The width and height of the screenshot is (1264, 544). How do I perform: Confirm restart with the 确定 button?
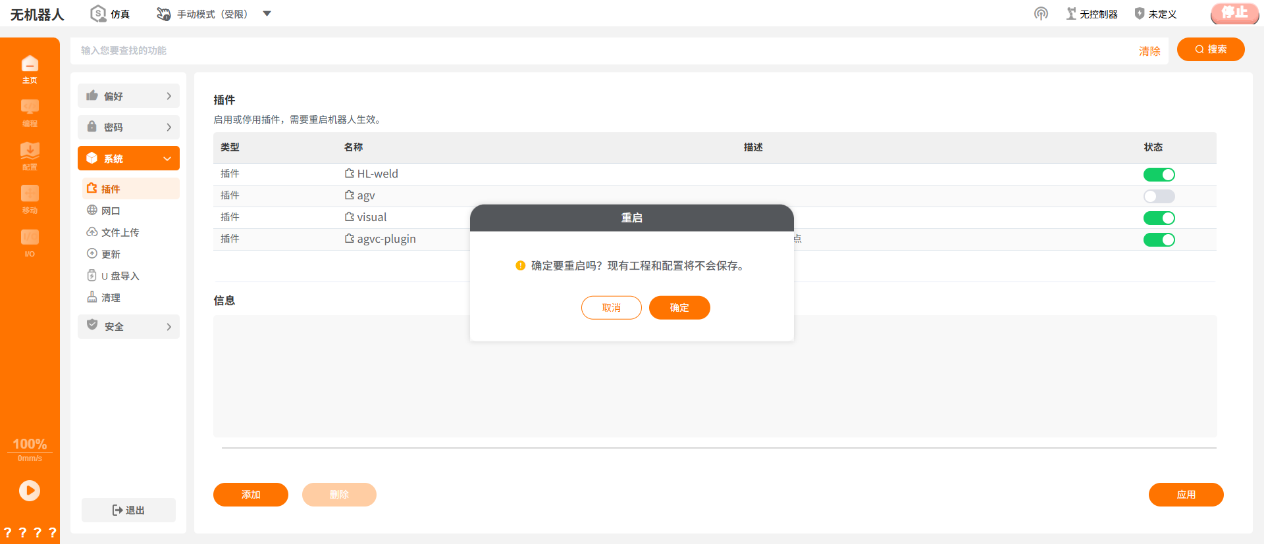tap(679, 308)
